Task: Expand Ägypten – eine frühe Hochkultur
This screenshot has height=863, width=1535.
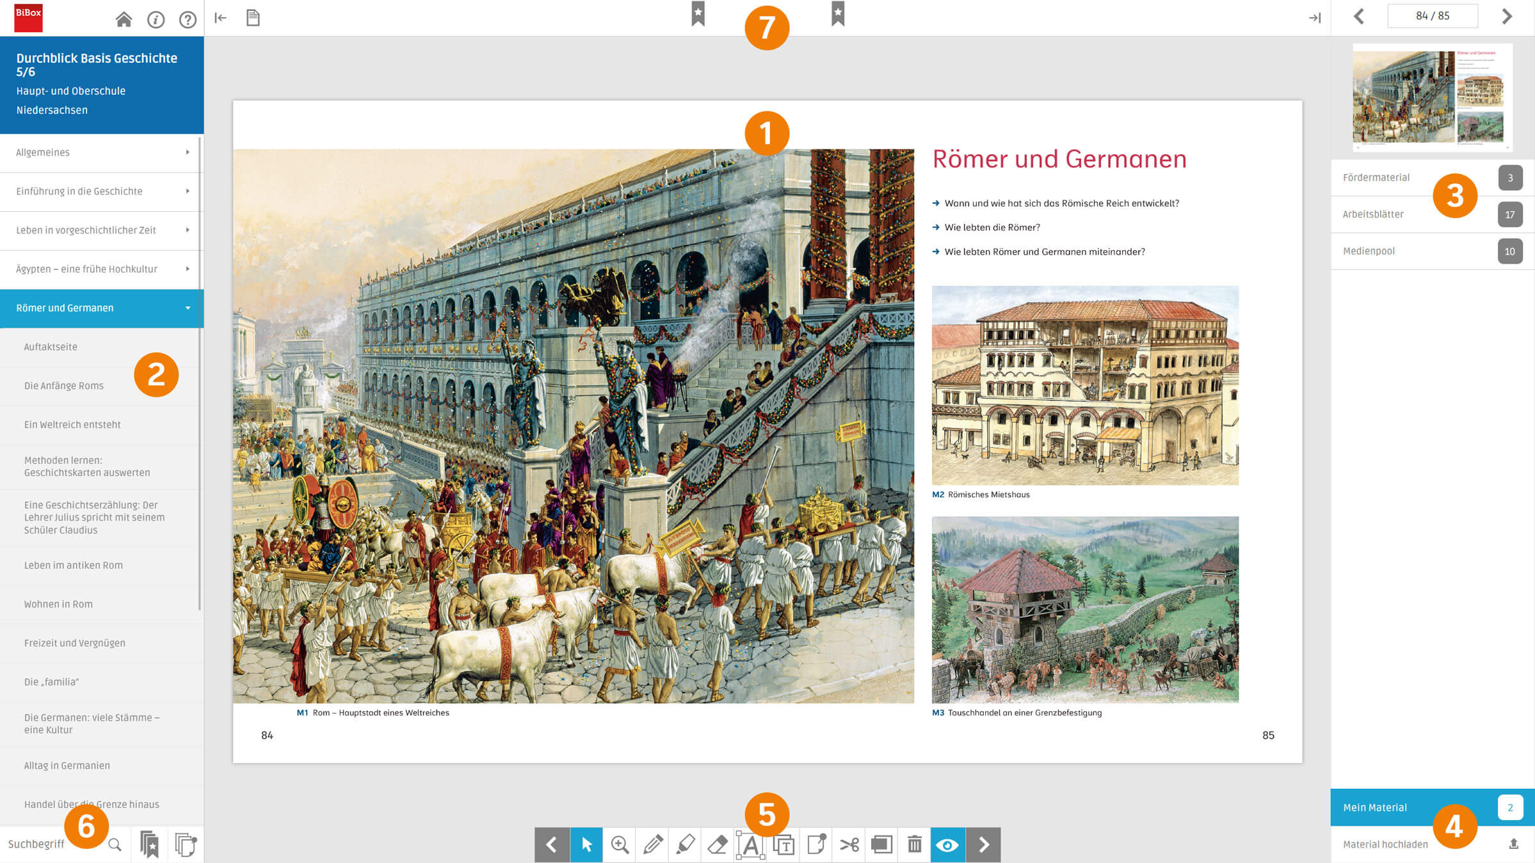Action: 100,269
